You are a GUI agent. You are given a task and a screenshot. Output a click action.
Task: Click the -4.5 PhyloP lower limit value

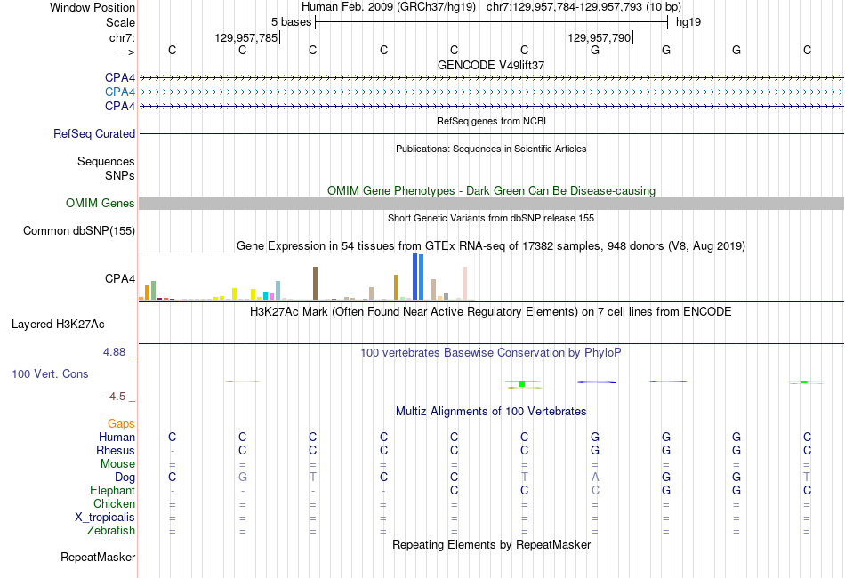[x=116, y=397]
